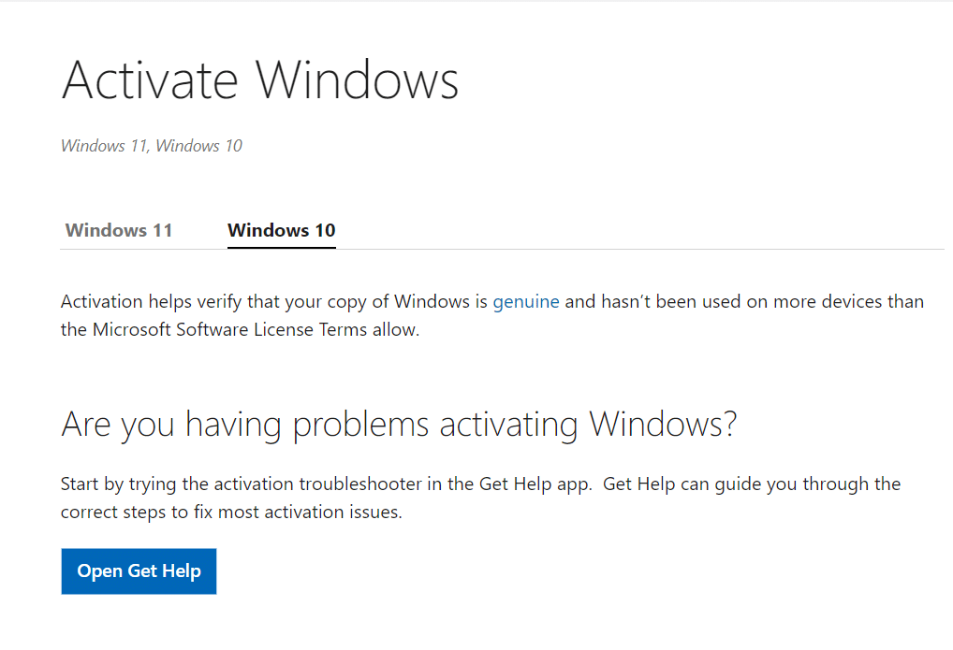Screen dimensions: 953x650
Task: Click the phrase fix most activation issues
Action: [298, 513]
